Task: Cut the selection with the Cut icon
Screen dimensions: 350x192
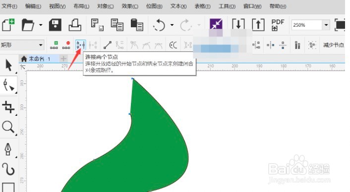Action: point(97,25)
